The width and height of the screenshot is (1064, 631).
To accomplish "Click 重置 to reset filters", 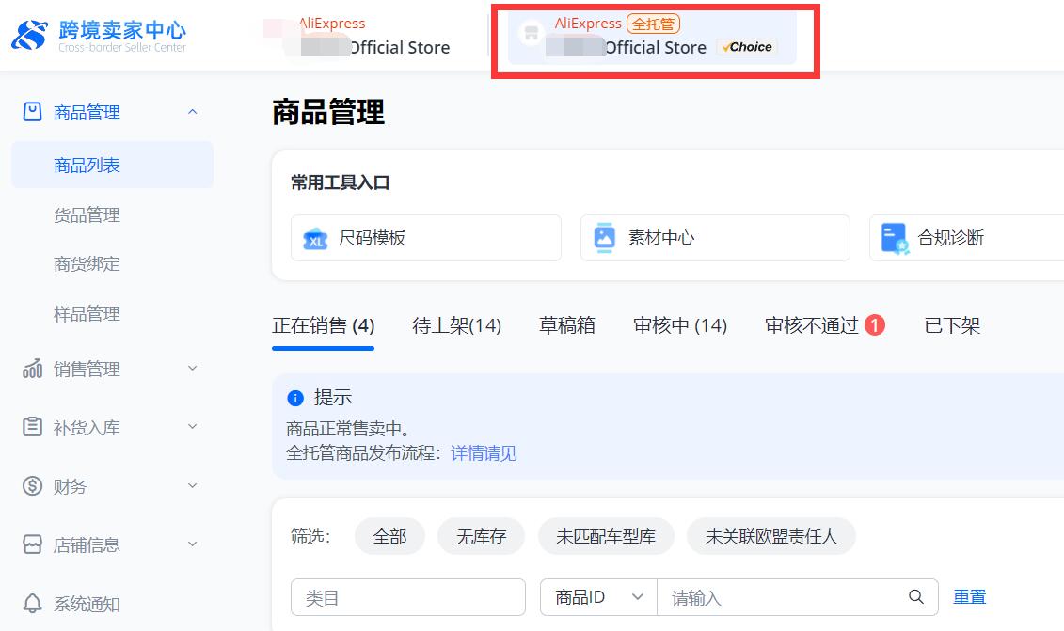I will pyautogui.click(x=970, y=596).
